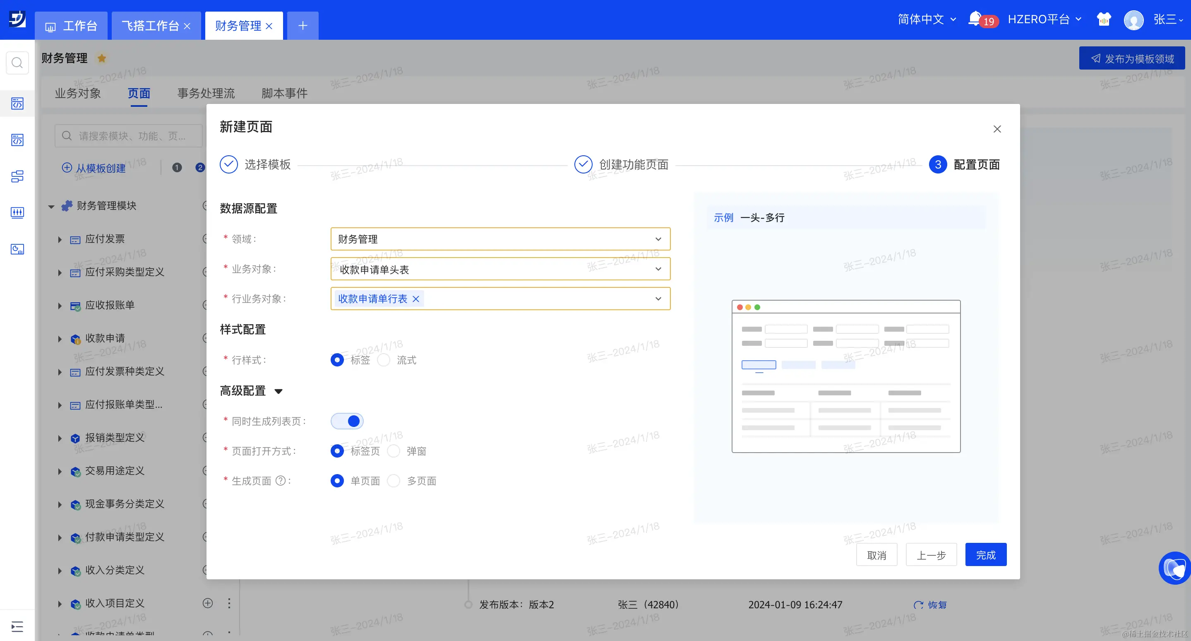The width and height of the screenshot is (1191, 641).
Task: Click the sidebar search magnifier icon
Action: pos(17,63)
